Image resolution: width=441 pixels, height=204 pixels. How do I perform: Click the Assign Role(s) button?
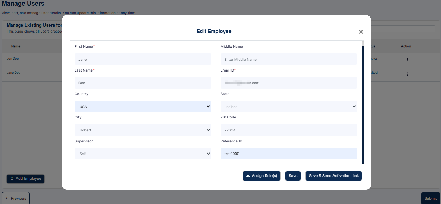tap(261, 176)
